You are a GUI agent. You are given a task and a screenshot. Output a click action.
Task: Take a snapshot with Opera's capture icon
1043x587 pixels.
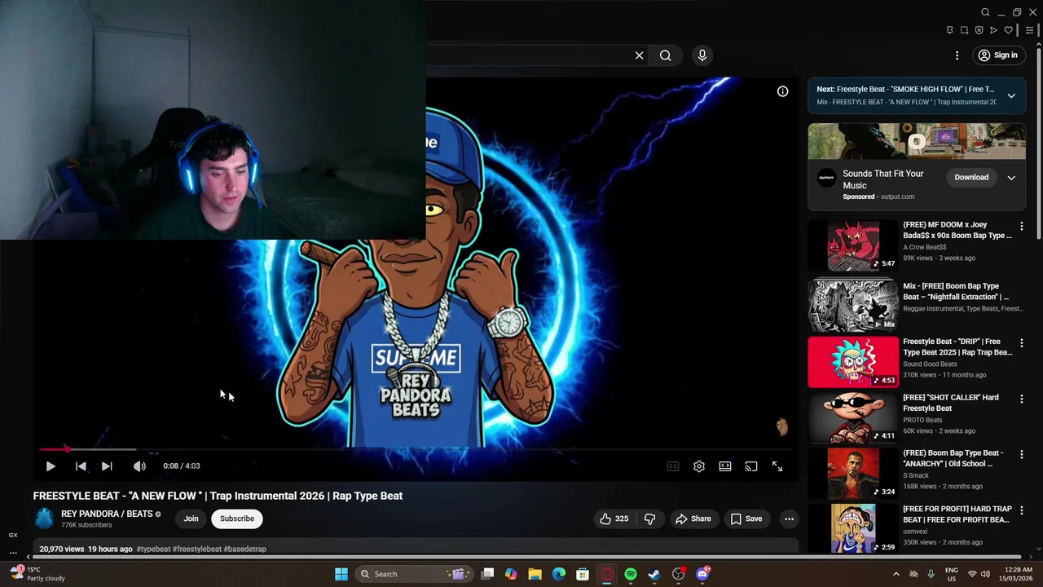pyautogui.click(x=964, y=30)
